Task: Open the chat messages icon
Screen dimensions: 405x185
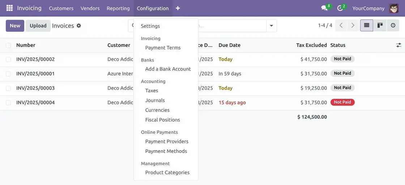Action: [x=324, y=8]
